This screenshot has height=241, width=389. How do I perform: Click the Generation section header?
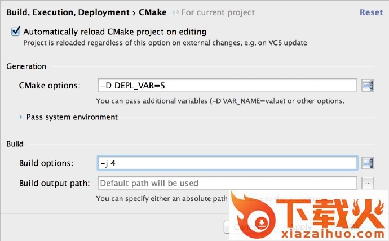coord(26,66)
